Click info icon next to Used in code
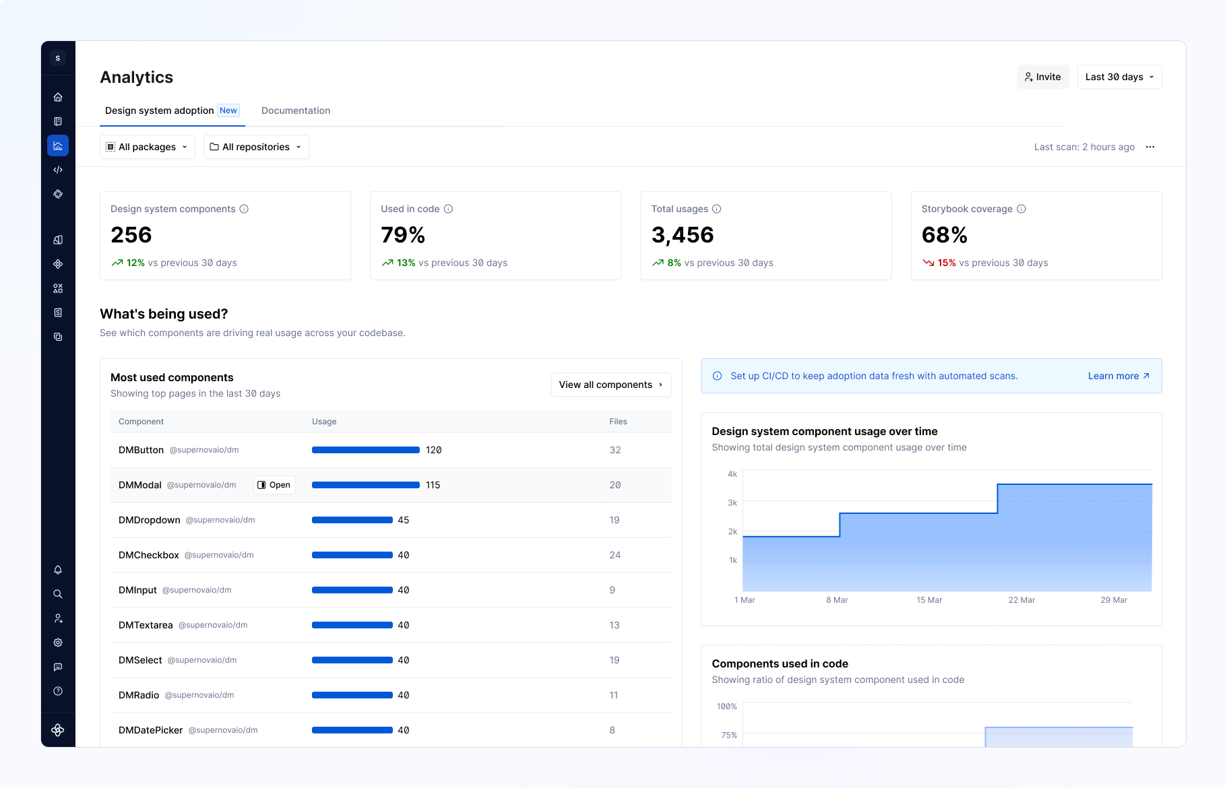Viewport: 1227px width, 788px height. coord(448,209)
